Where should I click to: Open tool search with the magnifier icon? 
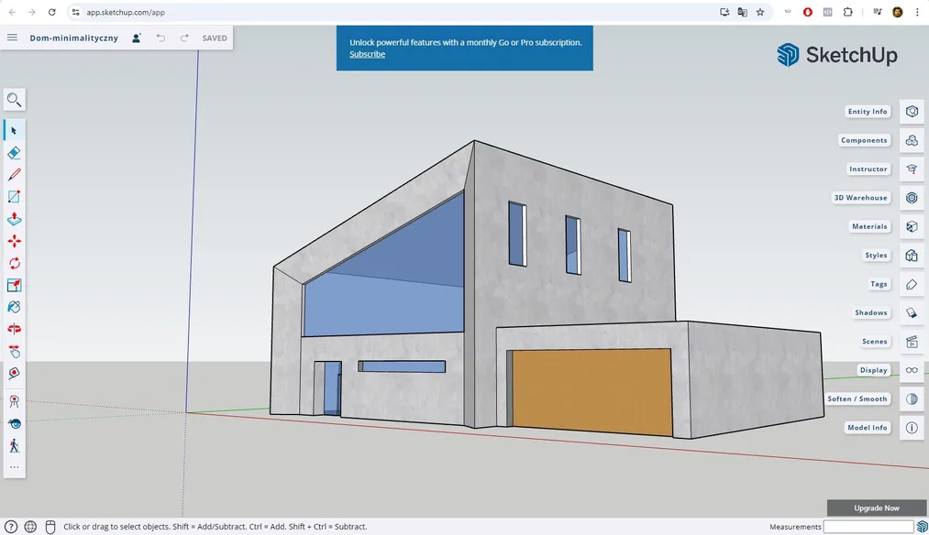tap(14, 99)
